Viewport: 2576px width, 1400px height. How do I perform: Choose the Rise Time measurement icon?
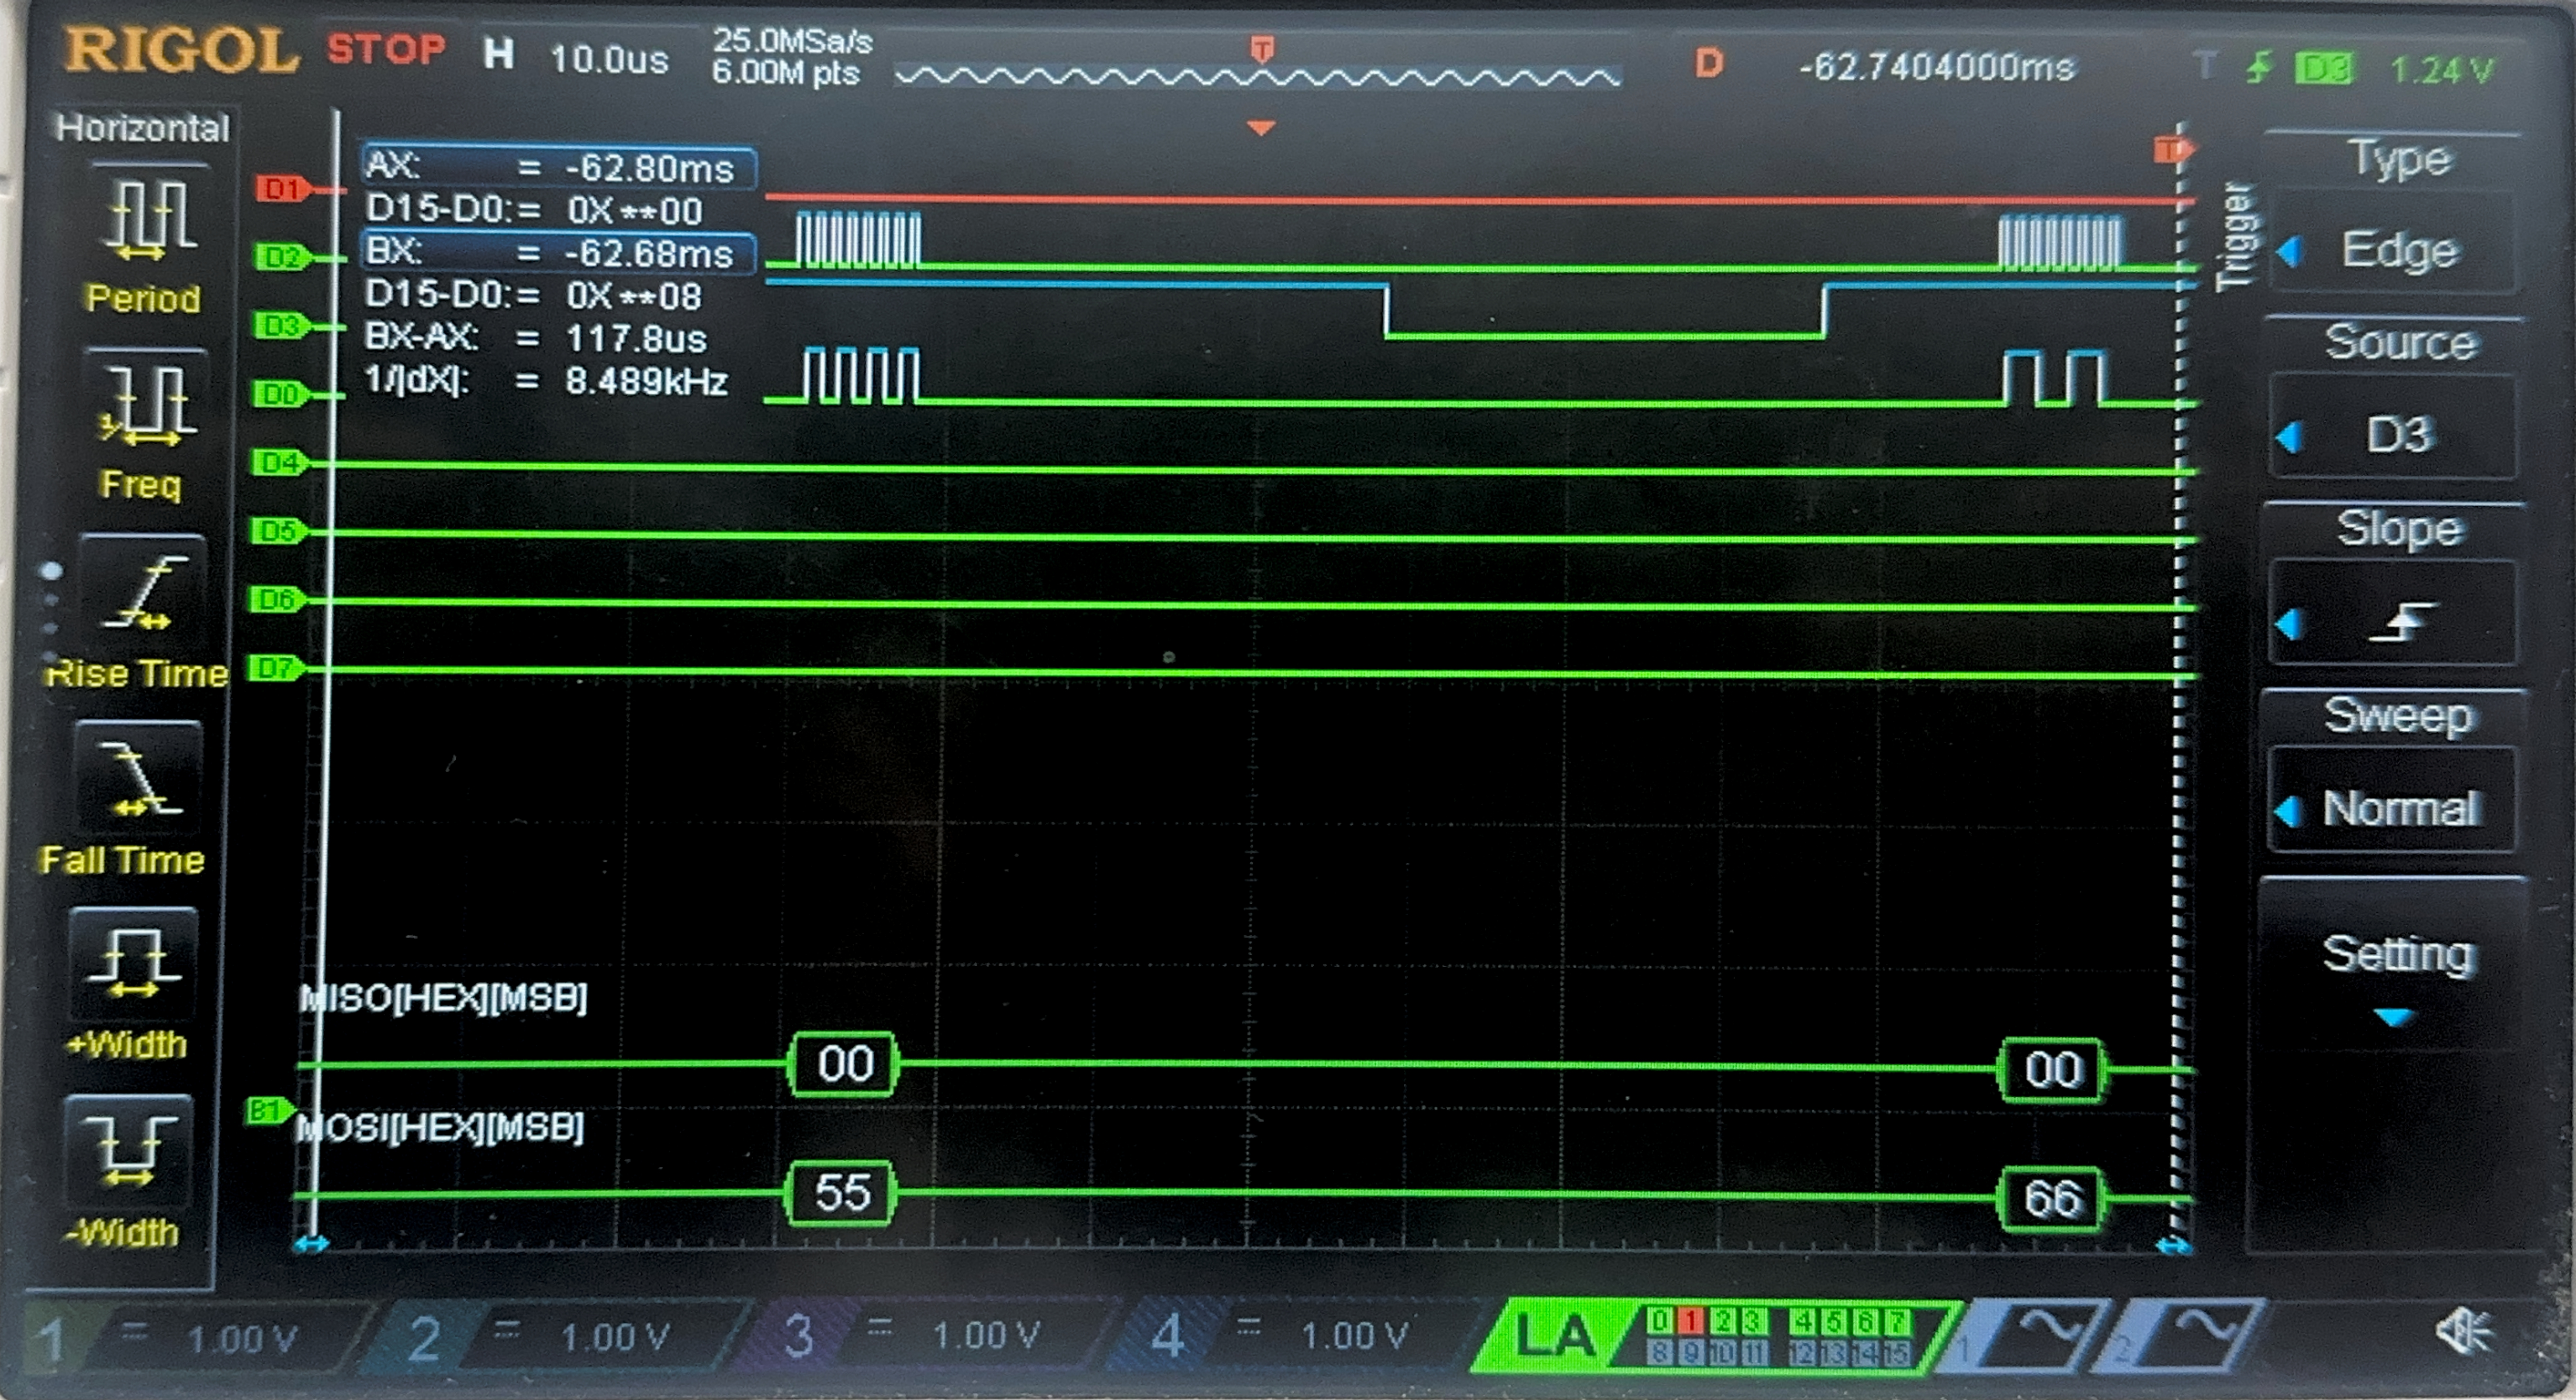pyautogui.click(x=143, y=594)
